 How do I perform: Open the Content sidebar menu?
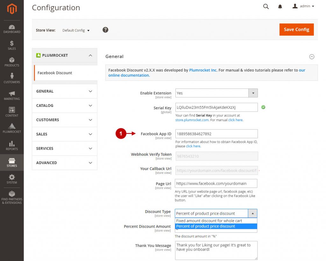click(x=12, y=112)
